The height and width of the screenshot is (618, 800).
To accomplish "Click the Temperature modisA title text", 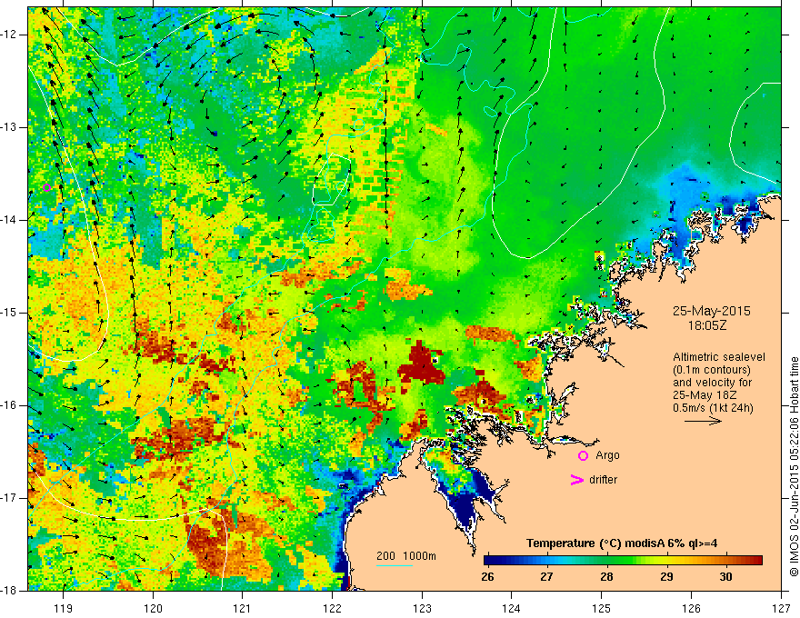I will click(622, 543).
